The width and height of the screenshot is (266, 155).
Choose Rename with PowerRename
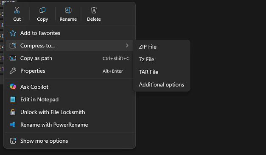pos(69,125)
